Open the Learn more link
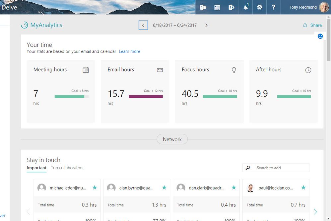This screenshot has height=221, width=331. tap(129, 51)
